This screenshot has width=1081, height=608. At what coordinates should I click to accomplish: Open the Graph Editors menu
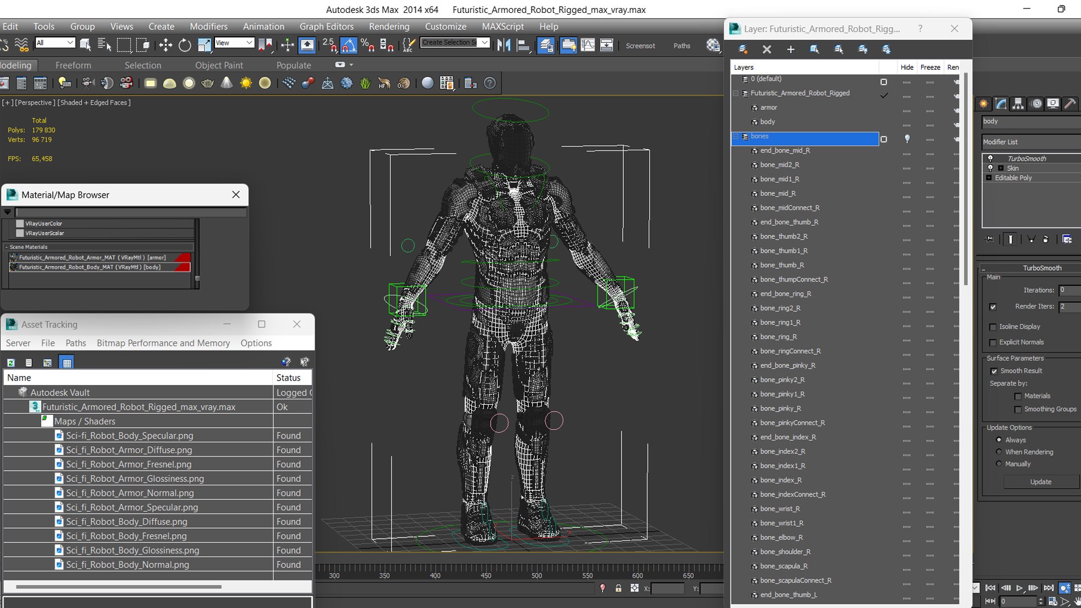[x=327, y=26]
